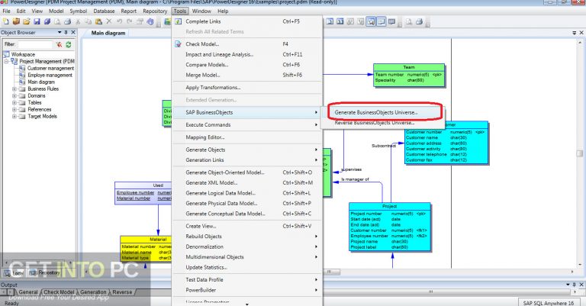Click the green Refresh icon in Object Browser
This screenshot has width=586, height=306.
69,44
